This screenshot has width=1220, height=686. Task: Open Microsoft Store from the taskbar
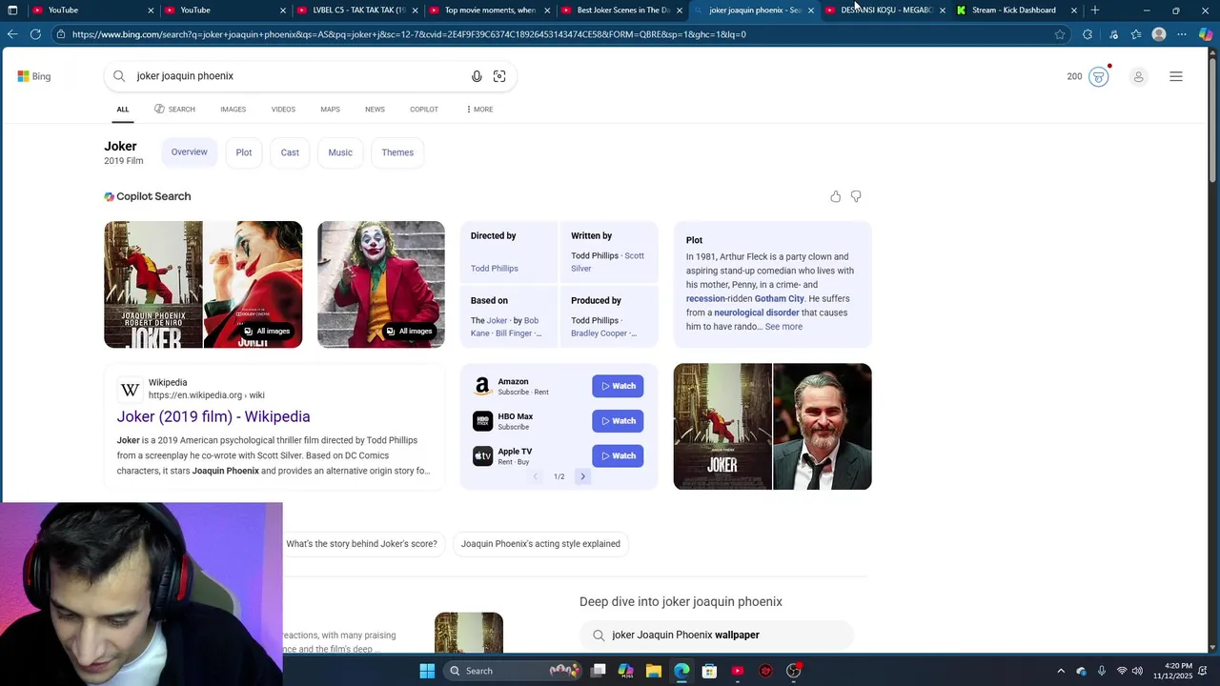[x=709, y=671]
